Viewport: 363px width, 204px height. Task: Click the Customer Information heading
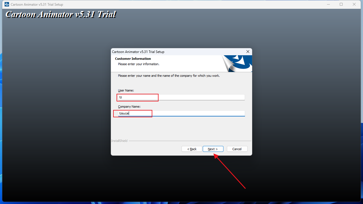click(x=133, y=59)
